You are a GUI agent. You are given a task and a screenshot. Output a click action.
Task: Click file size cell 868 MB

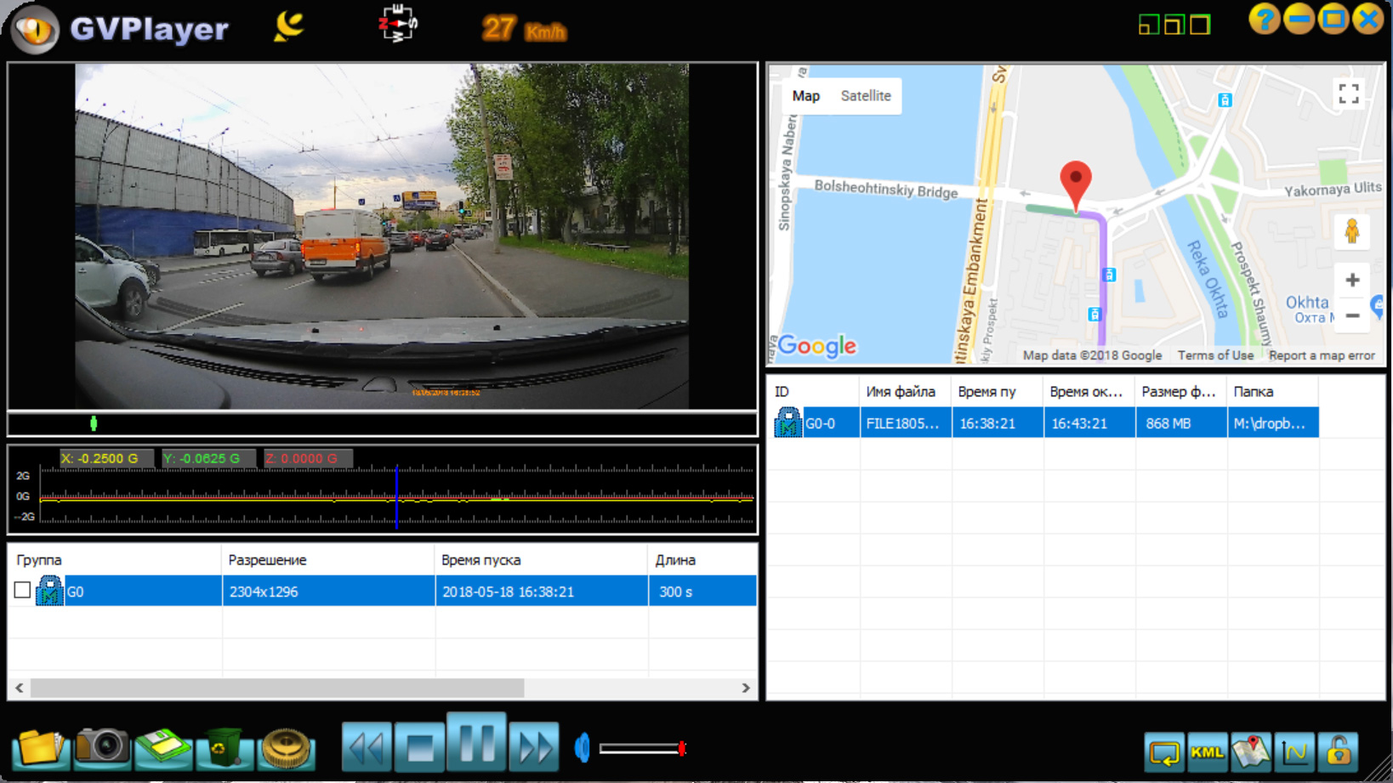[1181, 423]
